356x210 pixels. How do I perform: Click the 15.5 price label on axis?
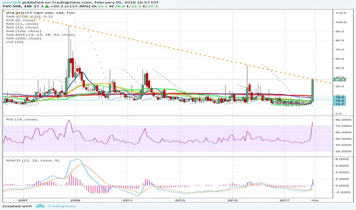(x=340, y=100)
